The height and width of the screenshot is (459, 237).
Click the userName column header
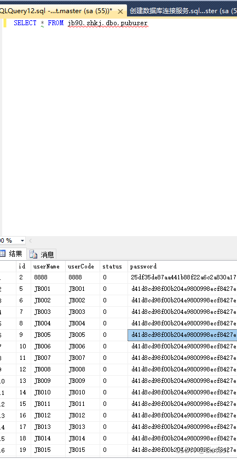[x=48, y=266]
